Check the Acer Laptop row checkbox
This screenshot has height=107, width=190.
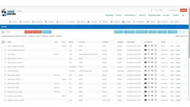(x=5, y=54)
